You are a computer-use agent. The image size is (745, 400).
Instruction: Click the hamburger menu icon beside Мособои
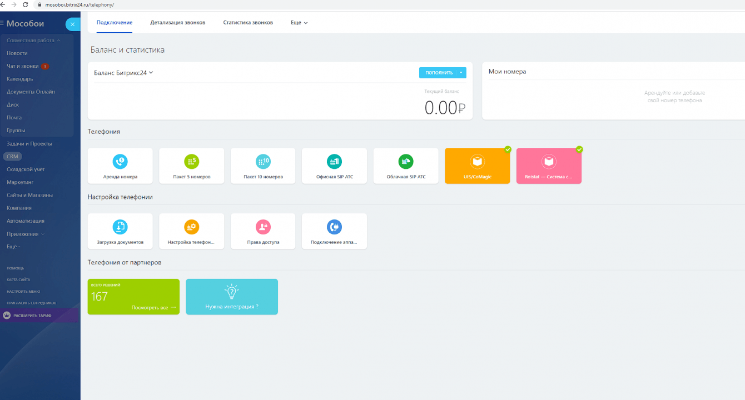pos(2,24)
